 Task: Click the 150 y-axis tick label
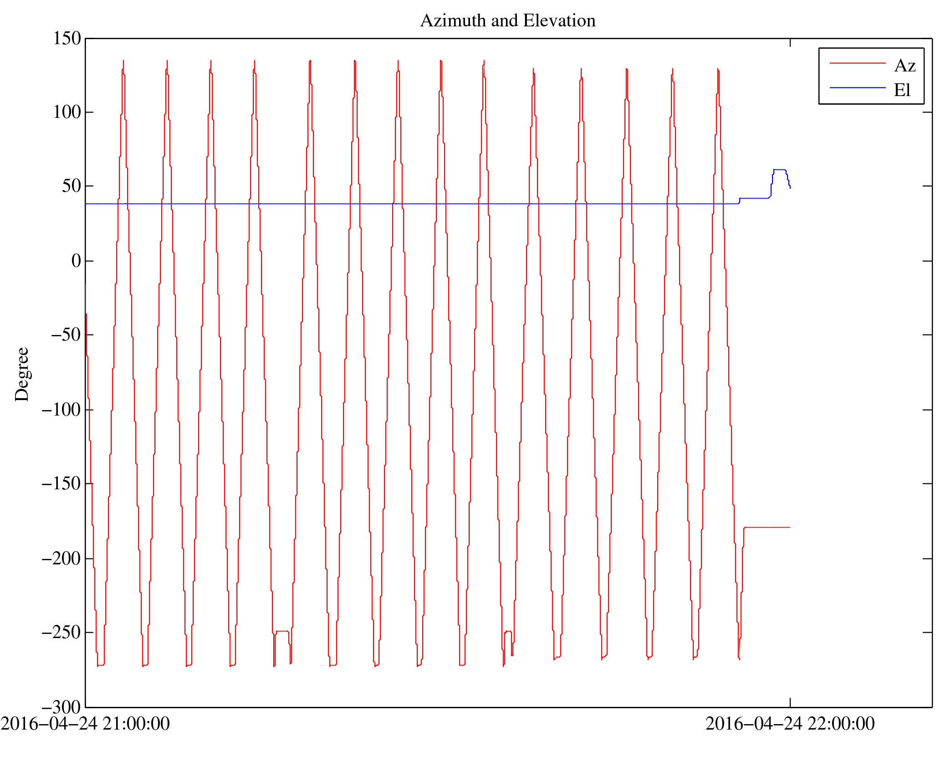(67, 39)
